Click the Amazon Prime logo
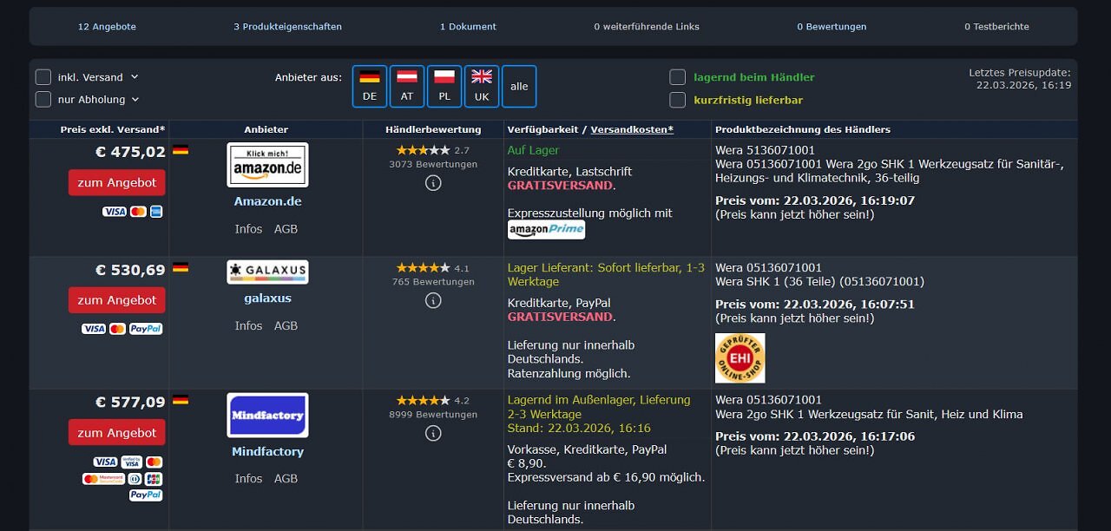 click(x=546, y=230)
